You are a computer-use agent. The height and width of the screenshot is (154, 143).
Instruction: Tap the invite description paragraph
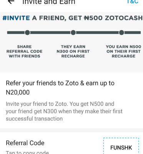tap(64, 111)
